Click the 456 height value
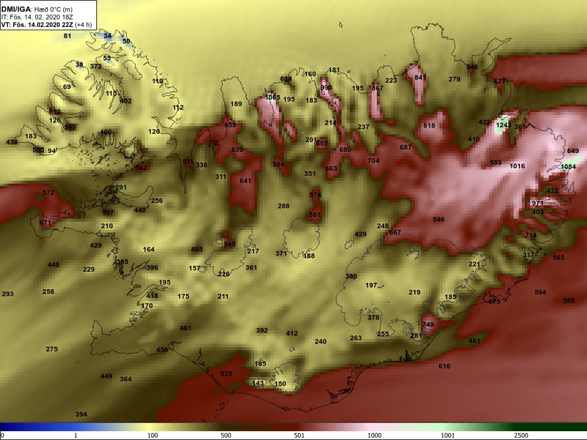 click(162, 350)
